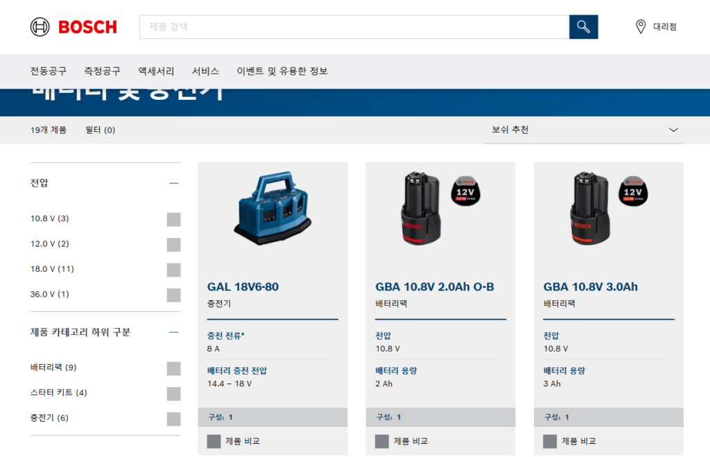This screenshot has width=710, height=457.
Task: Open the 측정공구 menu
Action: [103, 71]
